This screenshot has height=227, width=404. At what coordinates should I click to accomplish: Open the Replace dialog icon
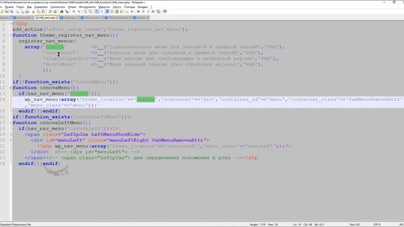pos(67,11)
